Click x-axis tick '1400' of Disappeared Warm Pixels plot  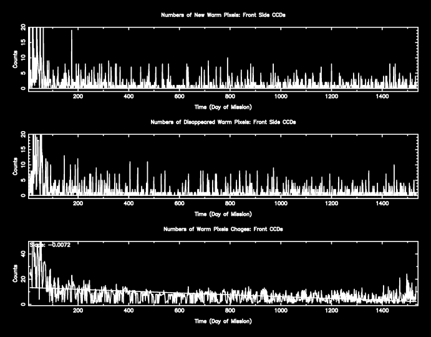tap(382, 203)
